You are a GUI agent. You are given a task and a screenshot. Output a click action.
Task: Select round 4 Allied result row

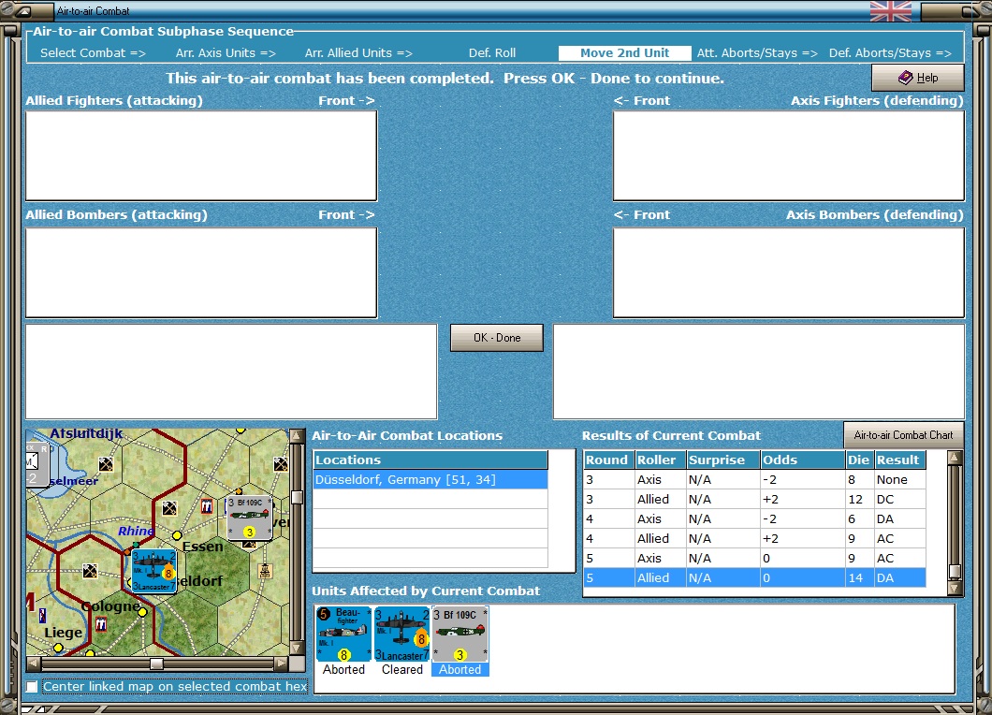[x=754, y=538]
